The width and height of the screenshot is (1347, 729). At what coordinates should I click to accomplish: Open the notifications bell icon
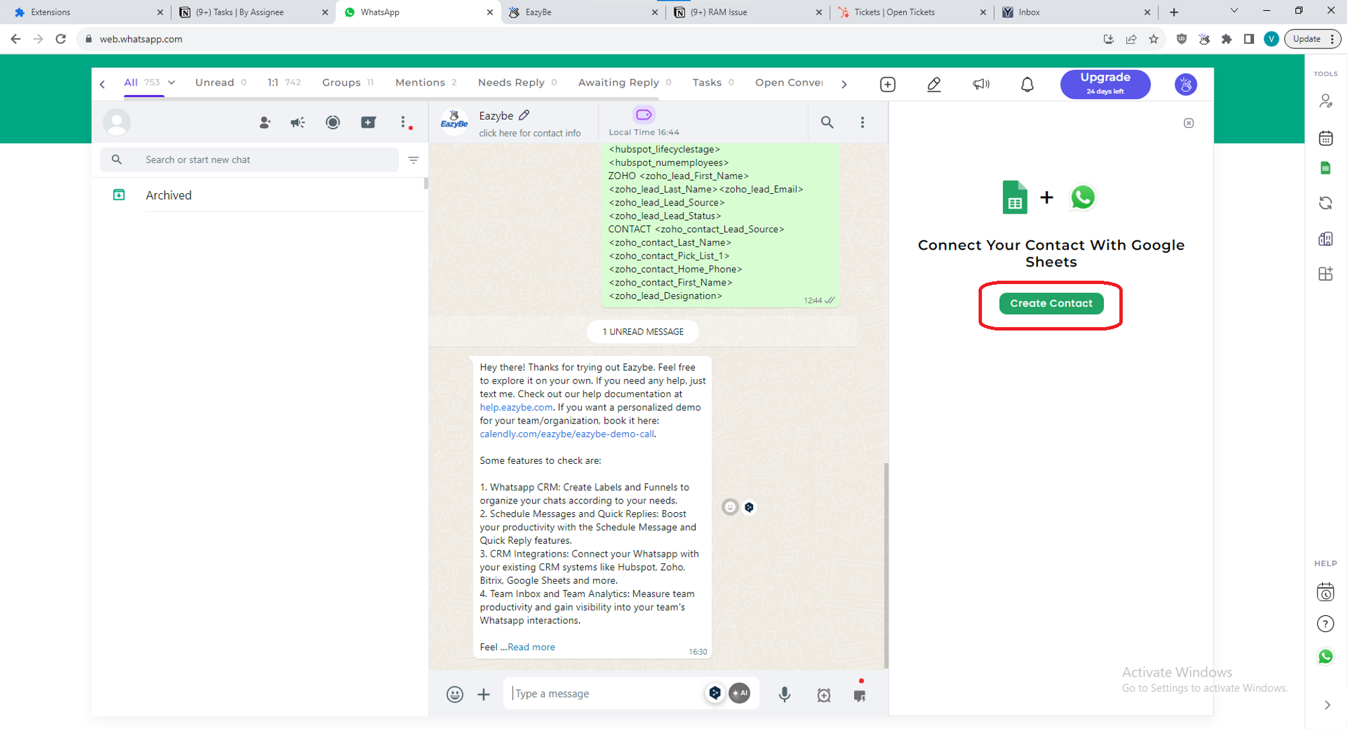click(x=1027, y=84)
